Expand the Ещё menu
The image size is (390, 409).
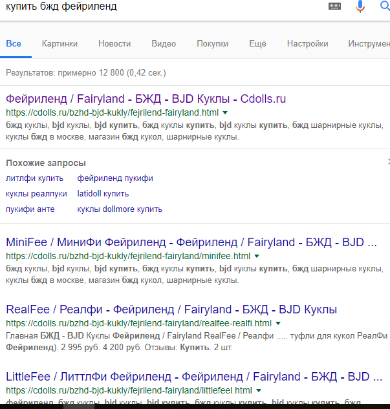pos(257,44)
